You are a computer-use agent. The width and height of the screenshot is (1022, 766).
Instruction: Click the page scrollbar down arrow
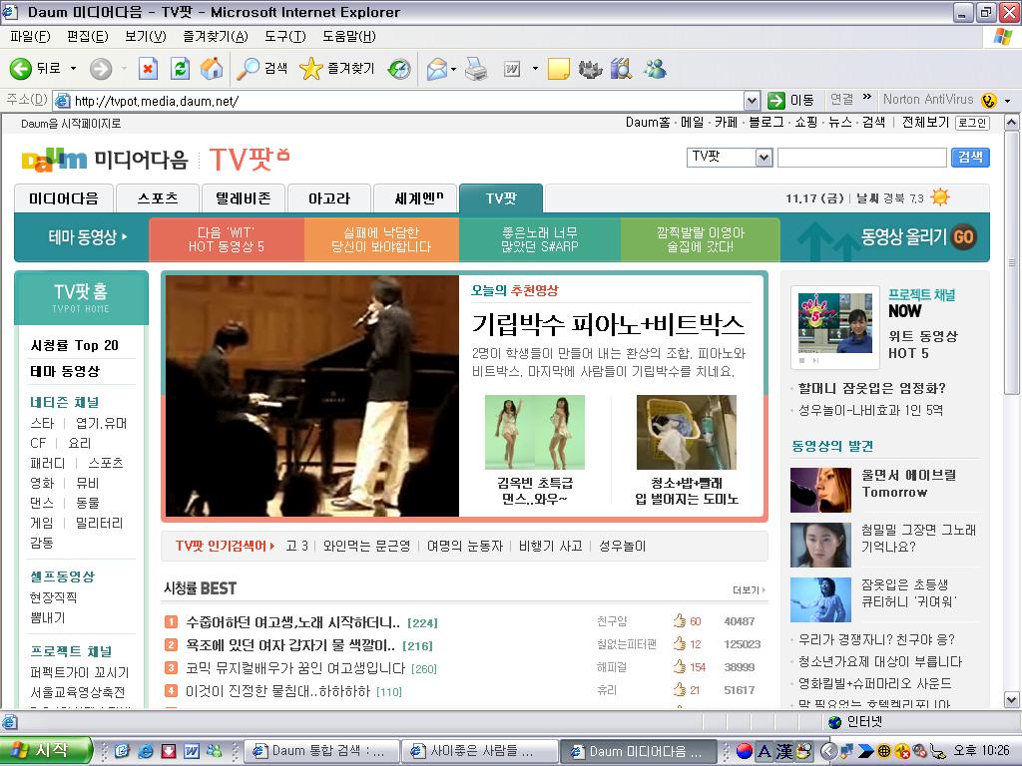coord(1011,701)
